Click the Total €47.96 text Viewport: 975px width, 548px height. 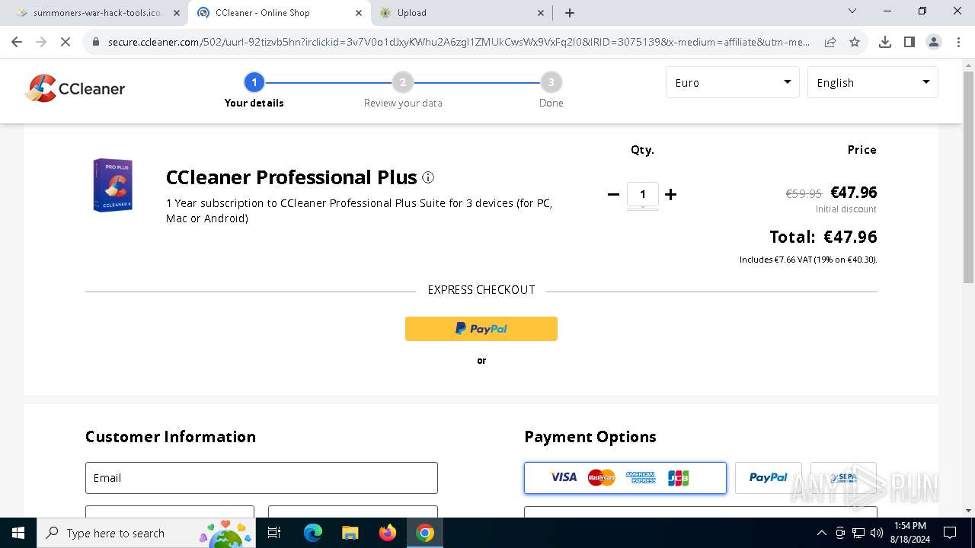pos(823,237)
